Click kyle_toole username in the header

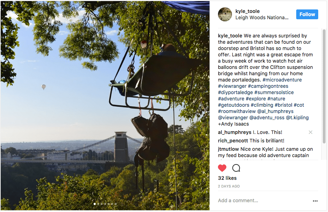247,11
